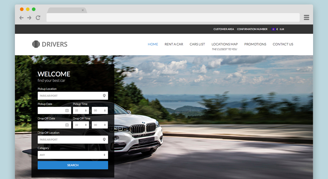
Task: Open the browser hamburger menu
Action: coord(306,18)
